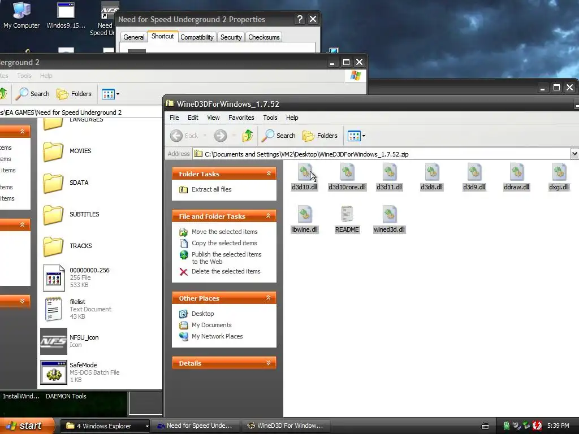Click the address path field for WineD3D zip
The width and height of the screenshot is (579, 434).
coord(381,154)
